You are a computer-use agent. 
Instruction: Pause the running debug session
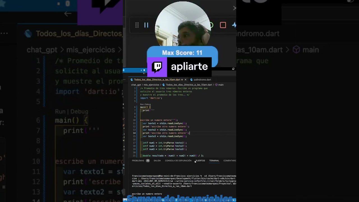(146, 25)
